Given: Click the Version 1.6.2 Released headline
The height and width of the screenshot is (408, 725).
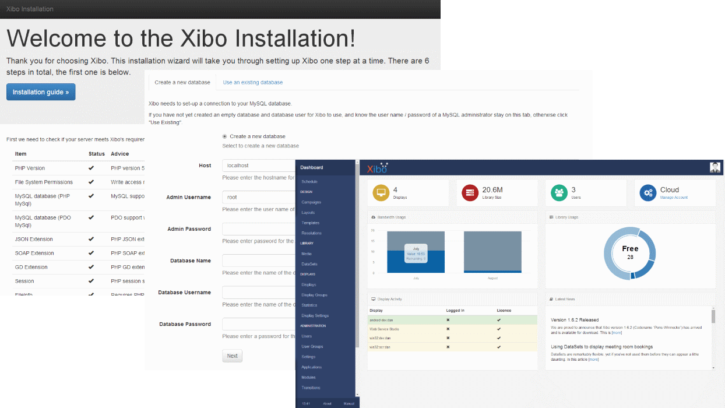Looking at the screenshot, I should [x=575, y=319].
